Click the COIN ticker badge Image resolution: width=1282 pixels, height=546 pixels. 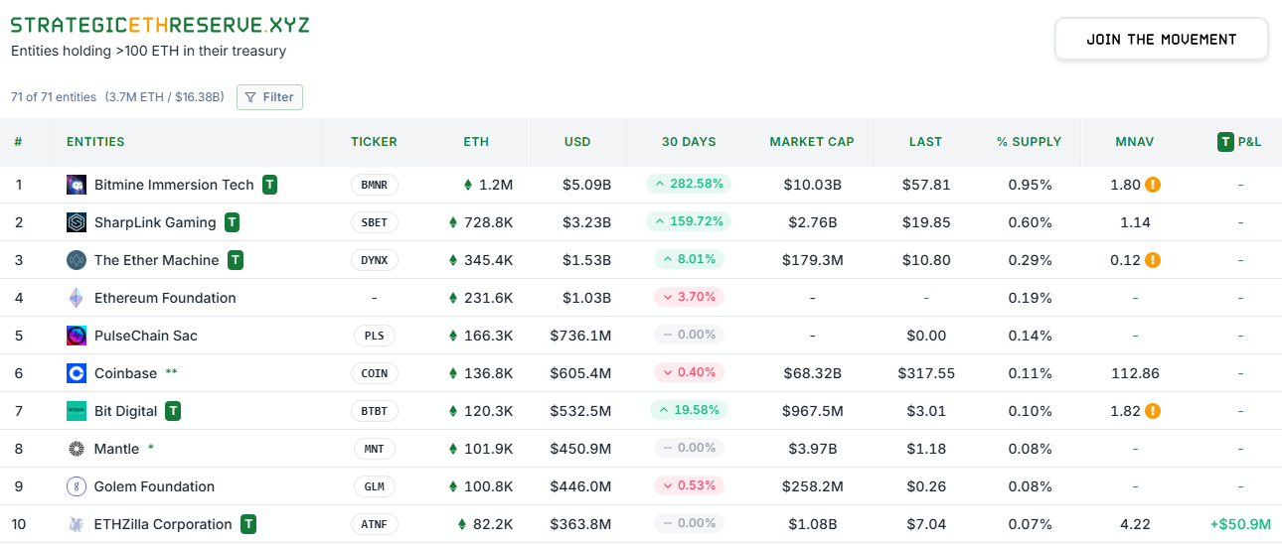[375, 373]
